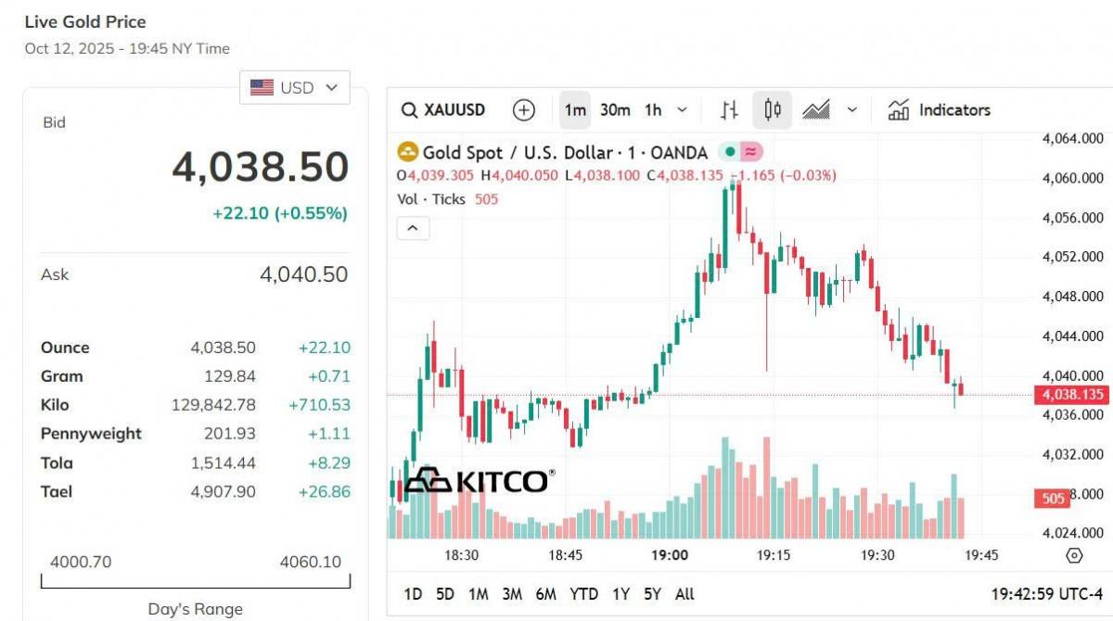Select the area chart style icon
This screenshot has height=621, width=1113.
point(817,109)
